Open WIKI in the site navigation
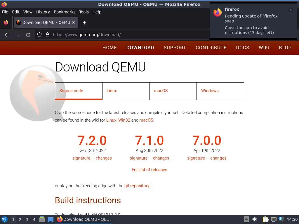This screenshot has width=299, height=224. click(x=264, y=48)
